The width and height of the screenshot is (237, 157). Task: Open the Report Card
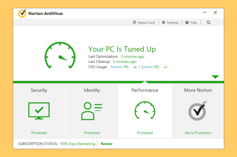tap(144, 23)
